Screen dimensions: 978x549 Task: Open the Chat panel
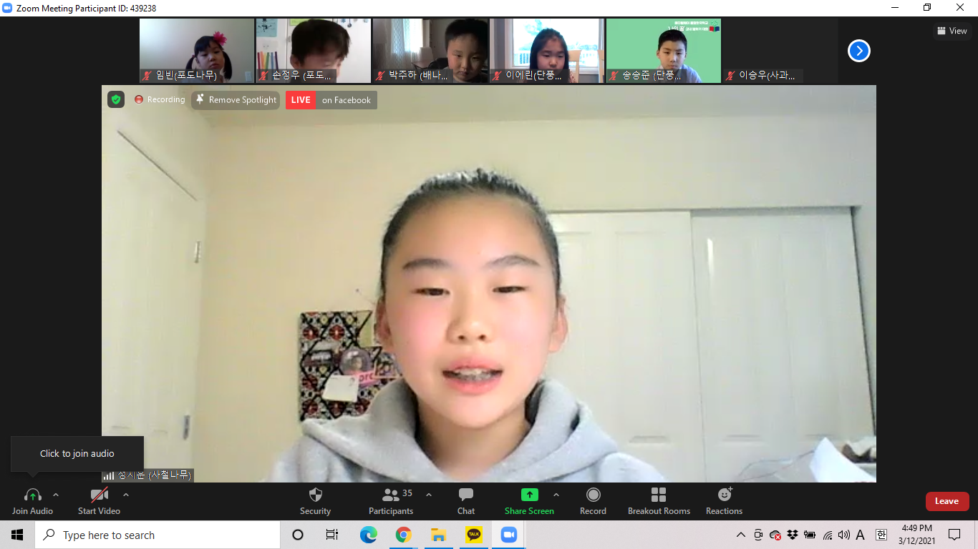(466, 495)
